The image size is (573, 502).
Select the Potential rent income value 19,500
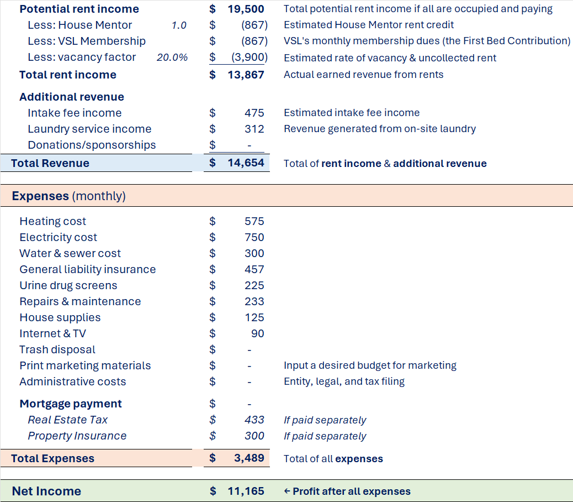(246, 9)
